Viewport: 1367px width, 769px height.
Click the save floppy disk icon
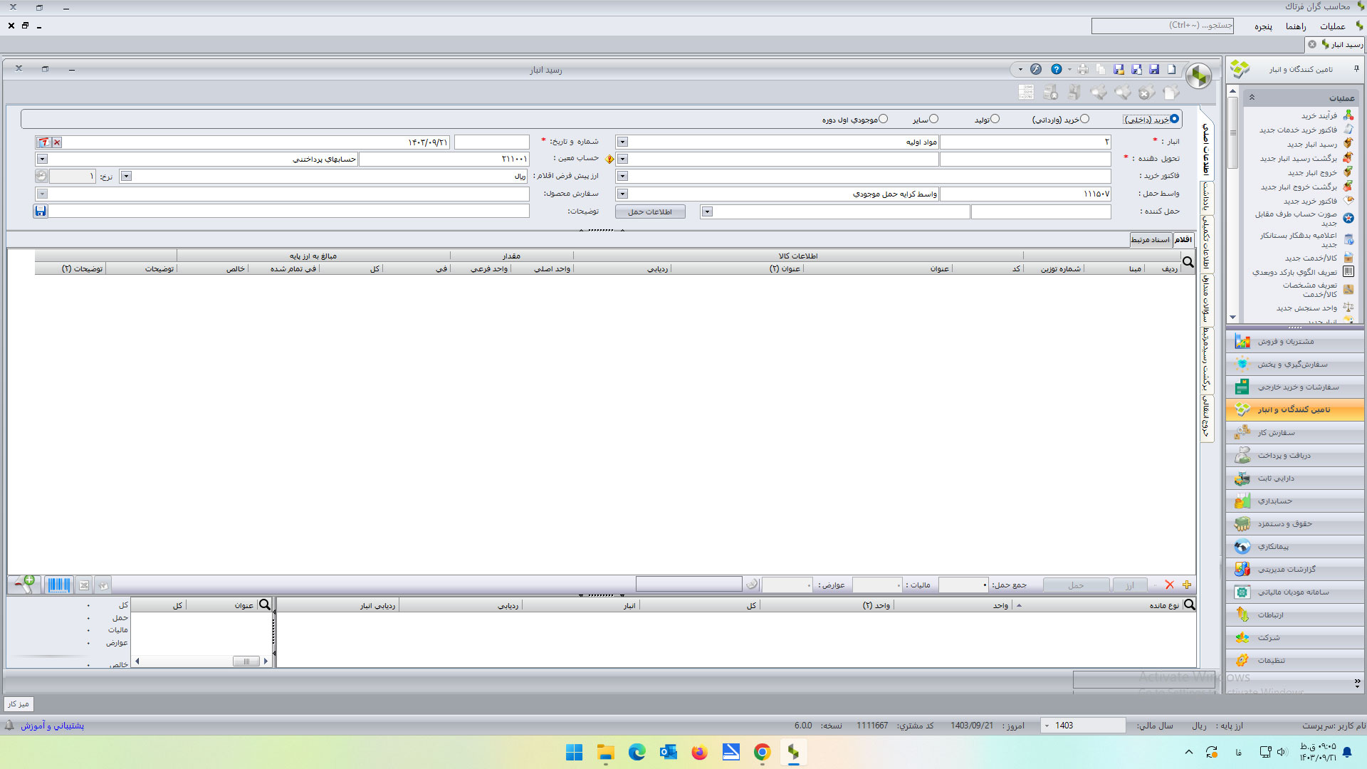pos(1154,70)
